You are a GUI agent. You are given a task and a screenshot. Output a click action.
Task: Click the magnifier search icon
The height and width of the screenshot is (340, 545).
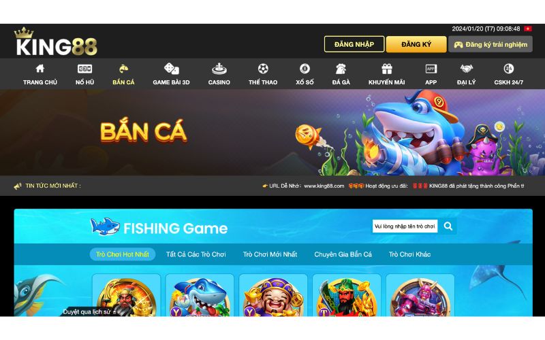448,226
